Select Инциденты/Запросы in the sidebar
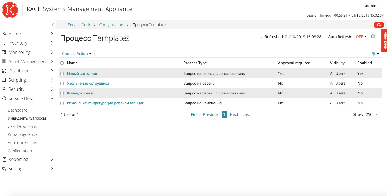 (27, 118)
